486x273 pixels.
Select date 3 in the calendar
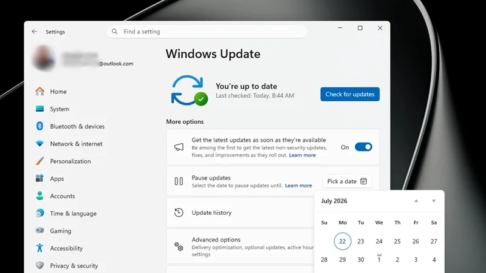click(416, 260)
